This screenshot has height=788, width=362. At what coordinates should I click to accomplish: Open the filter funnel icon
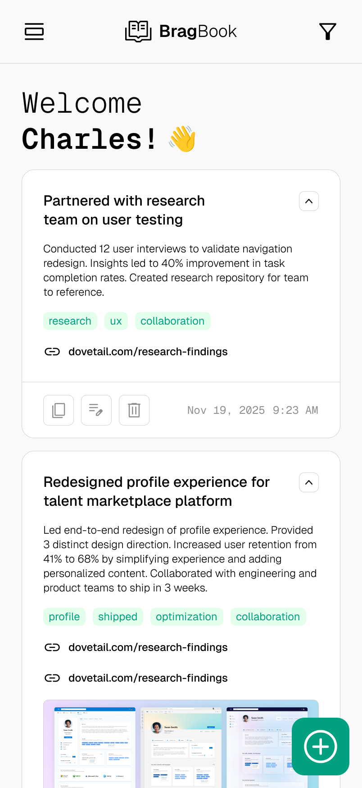point(327,32)
